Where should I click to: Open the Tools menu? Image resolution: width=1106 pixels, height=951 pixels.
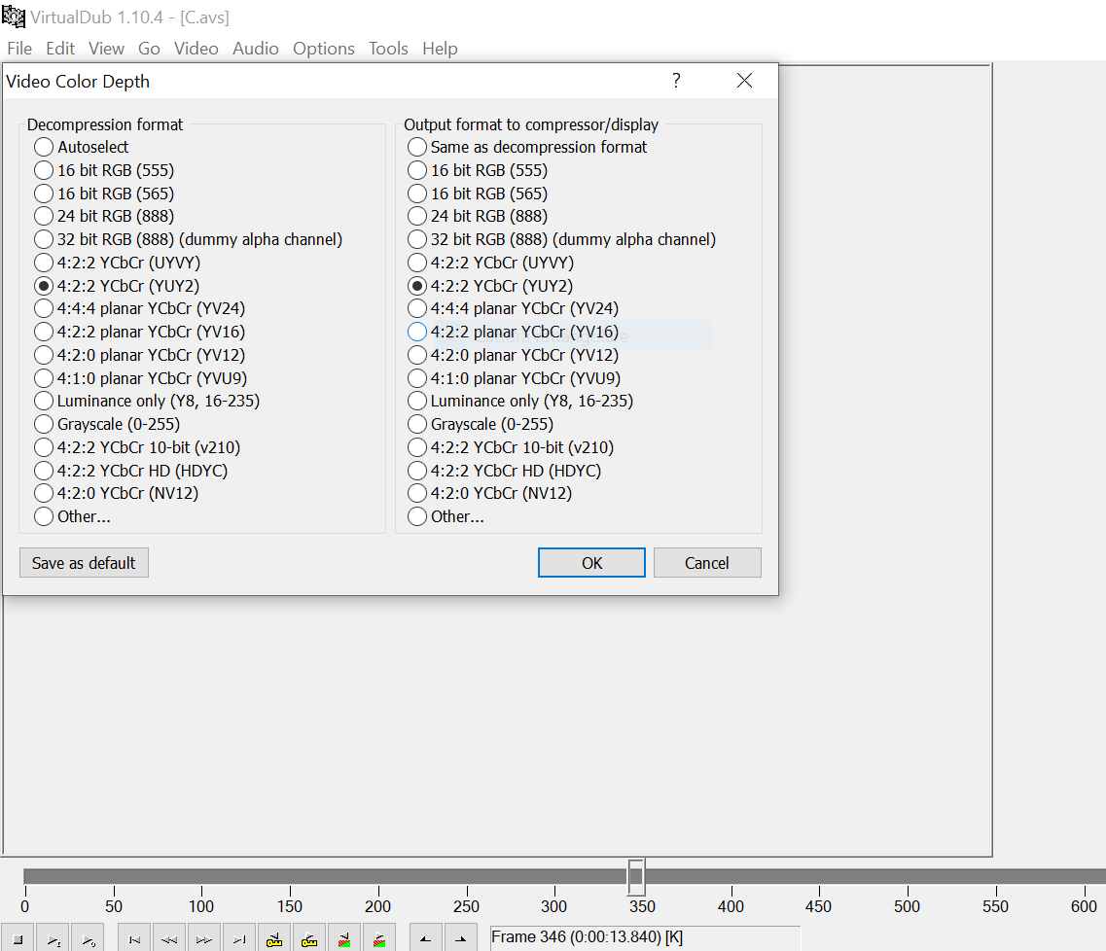[x=388, y=48]
